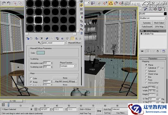
Task: Select the XYZ to UVW radio button
Action: (x=146, y=83)
